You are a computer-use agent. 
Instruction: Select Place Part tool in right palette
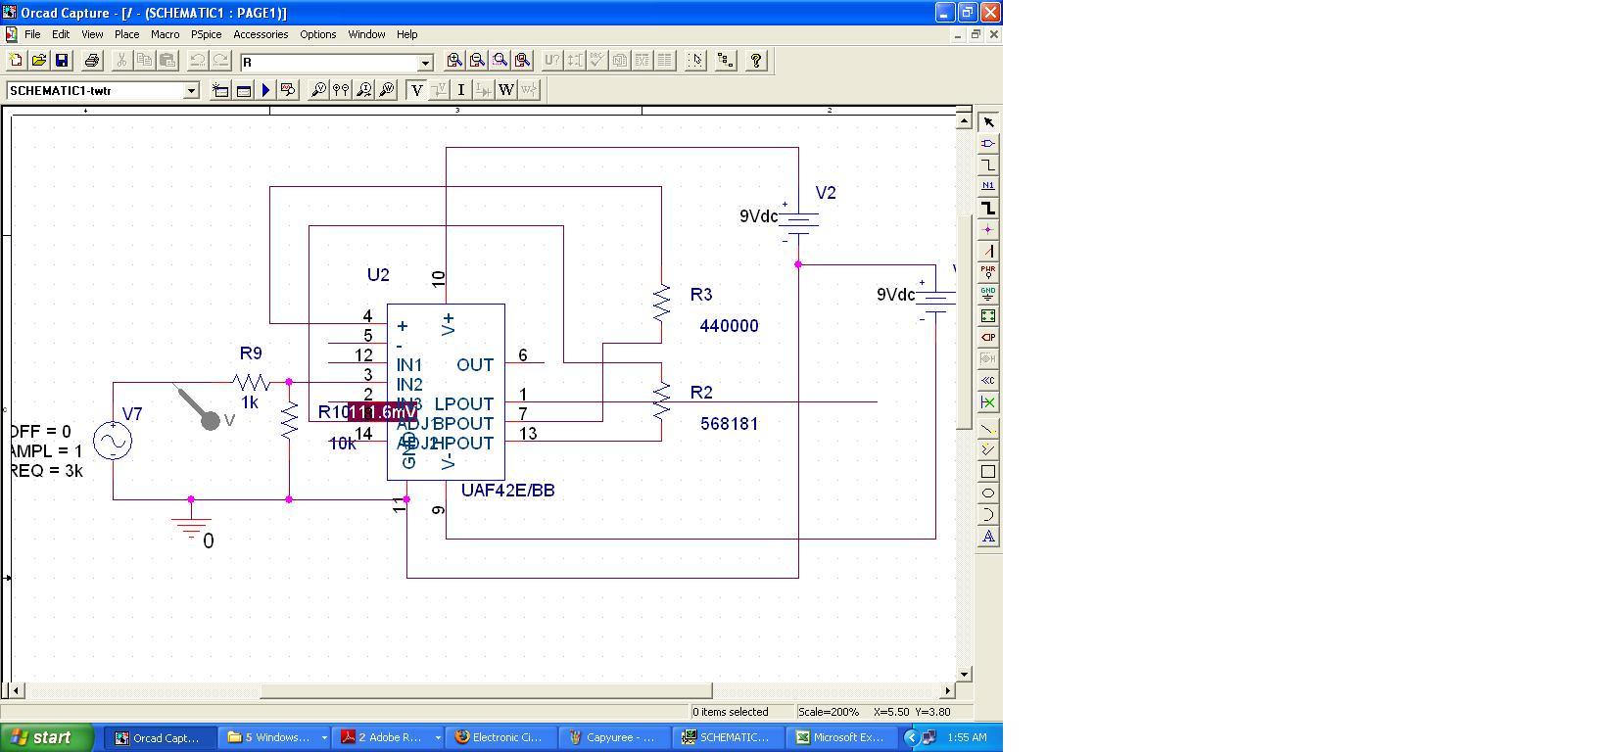pos(987,144)
